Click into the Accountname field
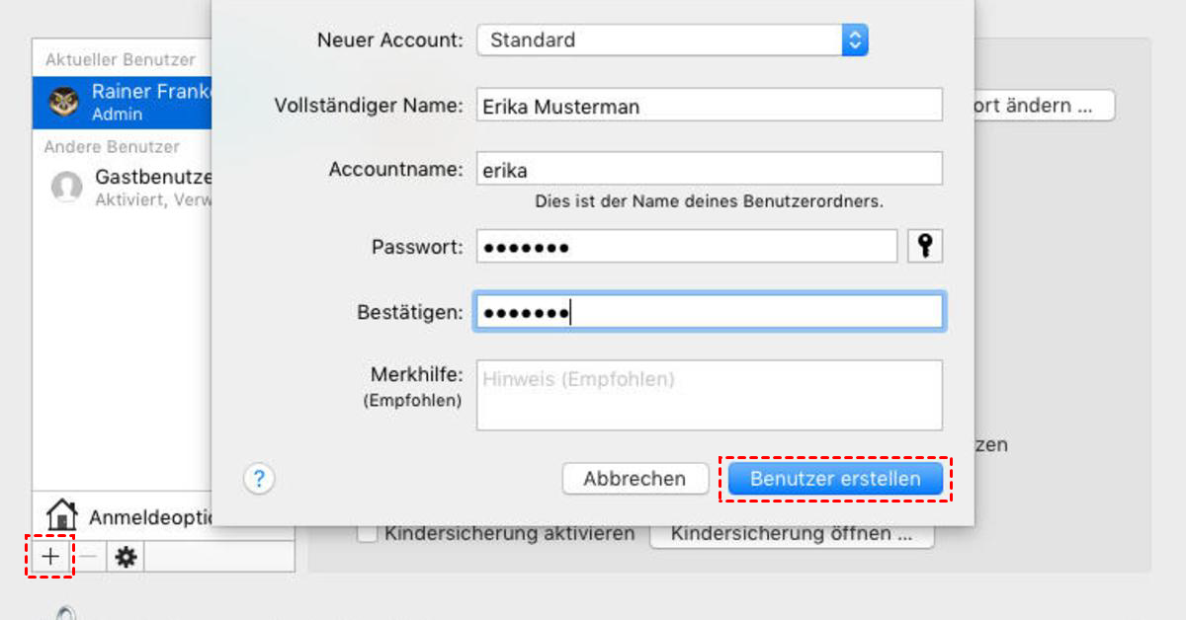Viewport: 1186px width, 620px height. coord(709,169)
